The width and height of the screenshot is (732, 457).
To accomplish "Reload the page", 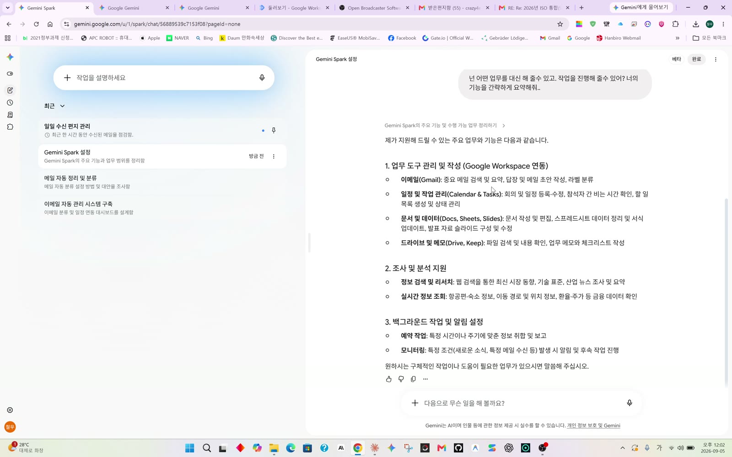I will 36,24.
